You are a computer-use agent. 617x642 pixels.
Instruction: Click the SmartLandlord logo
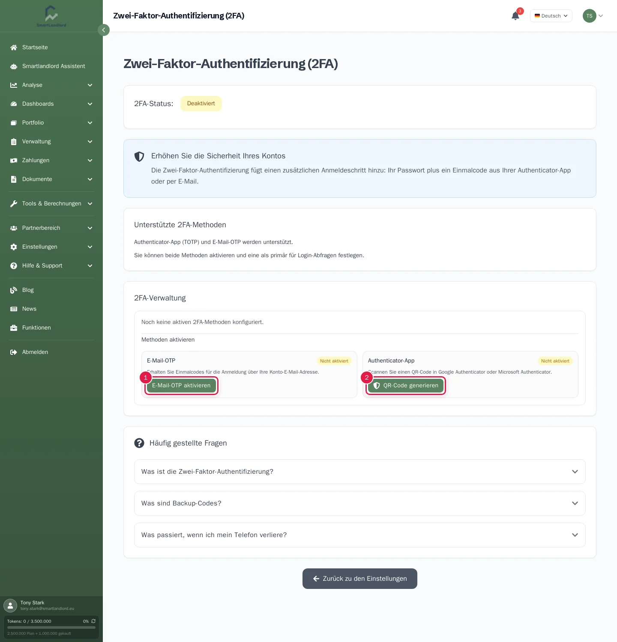51,16
